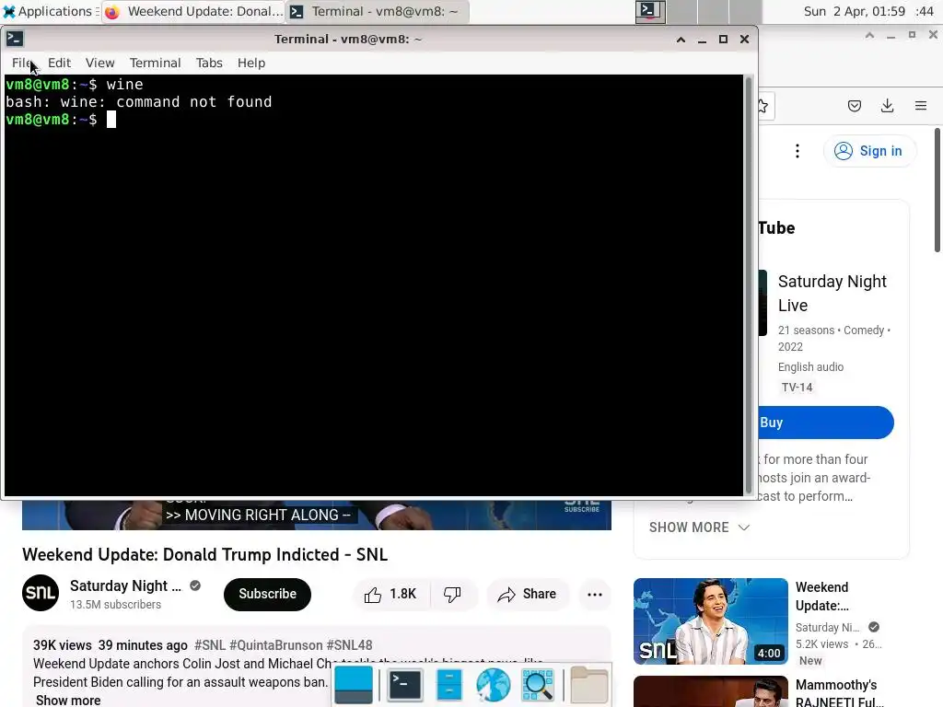This screenshot has height=707, width=943.
Task: Open Weekend Update suggested video title
Action: point(822,597)
